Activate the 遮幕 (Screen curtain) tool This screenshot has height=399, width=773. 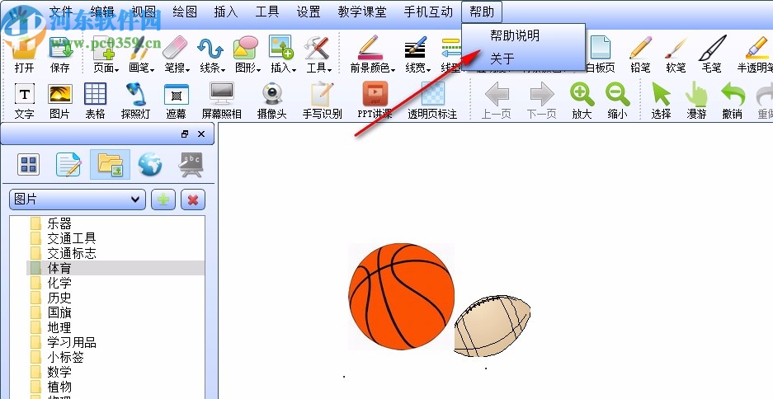[x=176, y=101]
